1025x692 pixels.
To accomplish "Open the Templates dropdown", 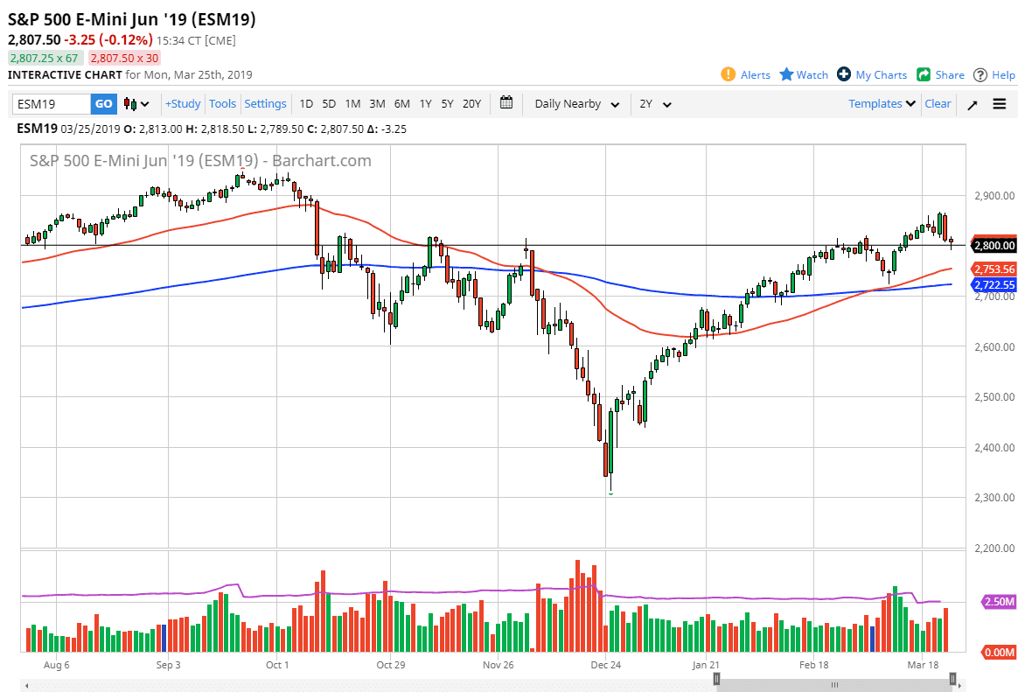I will coord(879,103).
